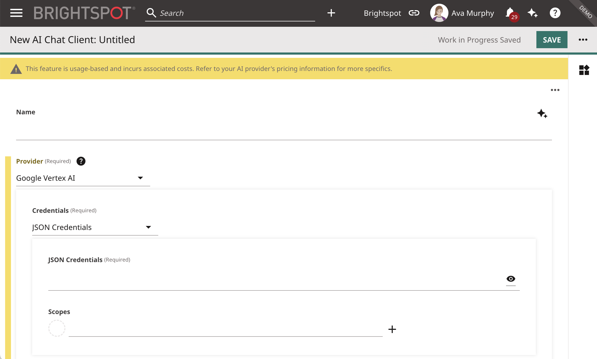Focus the Scopes text input
The image size is (597, 359).
click(225, 329)
